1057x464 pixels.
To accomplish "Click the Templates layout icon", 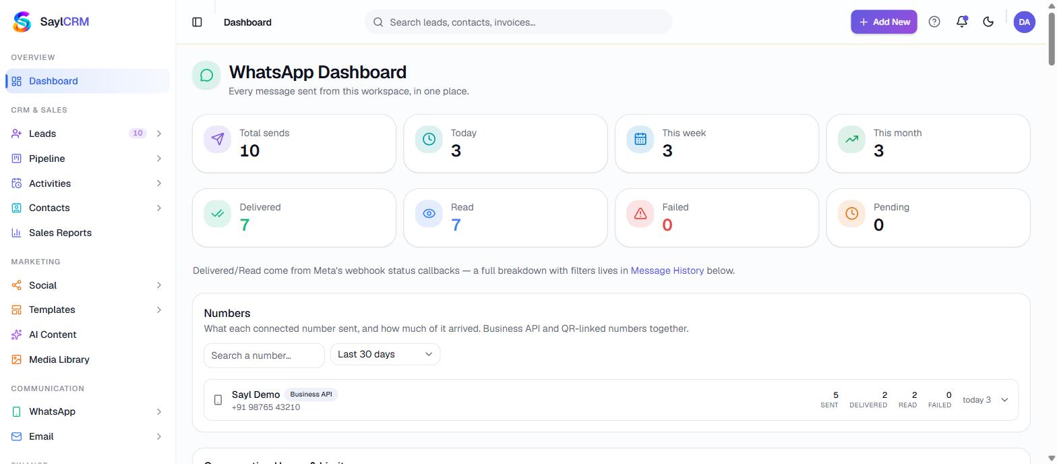I will pos(17,310).
